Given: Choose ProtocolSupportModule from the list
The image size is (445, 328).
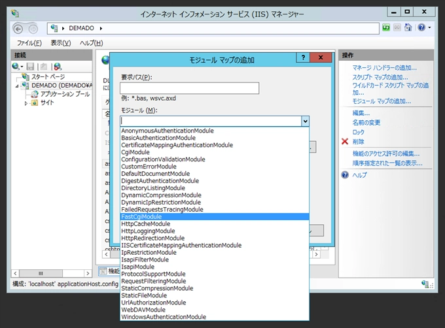Looking at the screenshot, I should click(x=215, y=274).
